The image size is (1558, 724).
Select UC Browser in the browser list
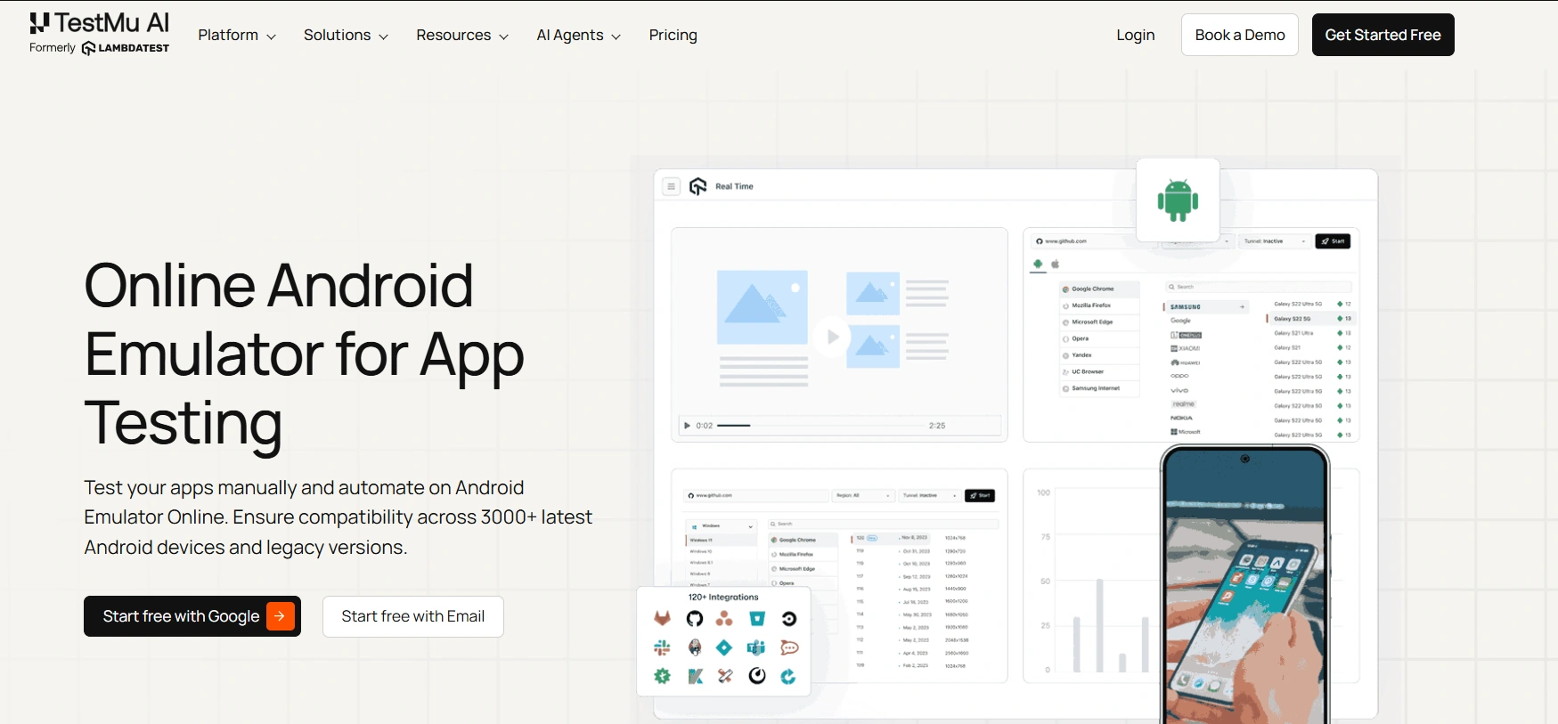click(x=1099, y=371)
